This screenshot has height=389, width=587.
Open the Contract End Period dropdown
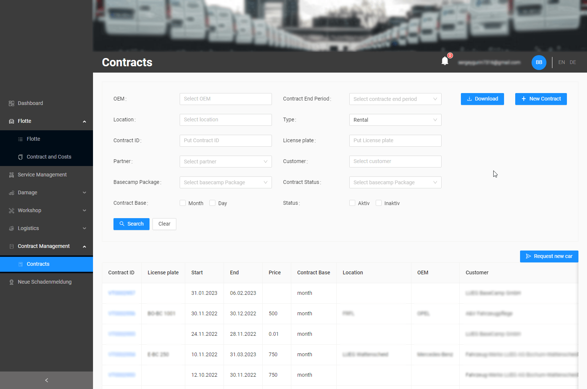tap(395, 99)
